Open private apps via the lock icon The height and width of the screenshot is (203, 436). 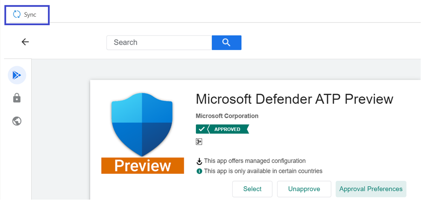pyautogui.click(x=17, y=98)
